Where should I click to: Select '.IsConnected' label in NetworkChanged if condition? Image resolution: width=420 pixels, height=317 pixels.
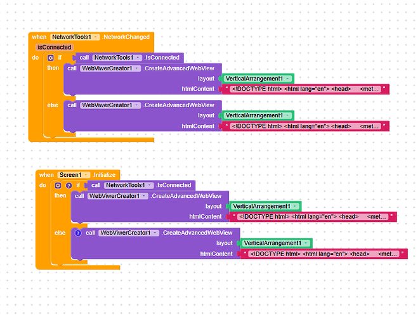pyautogui.click(x=162, y=58)
